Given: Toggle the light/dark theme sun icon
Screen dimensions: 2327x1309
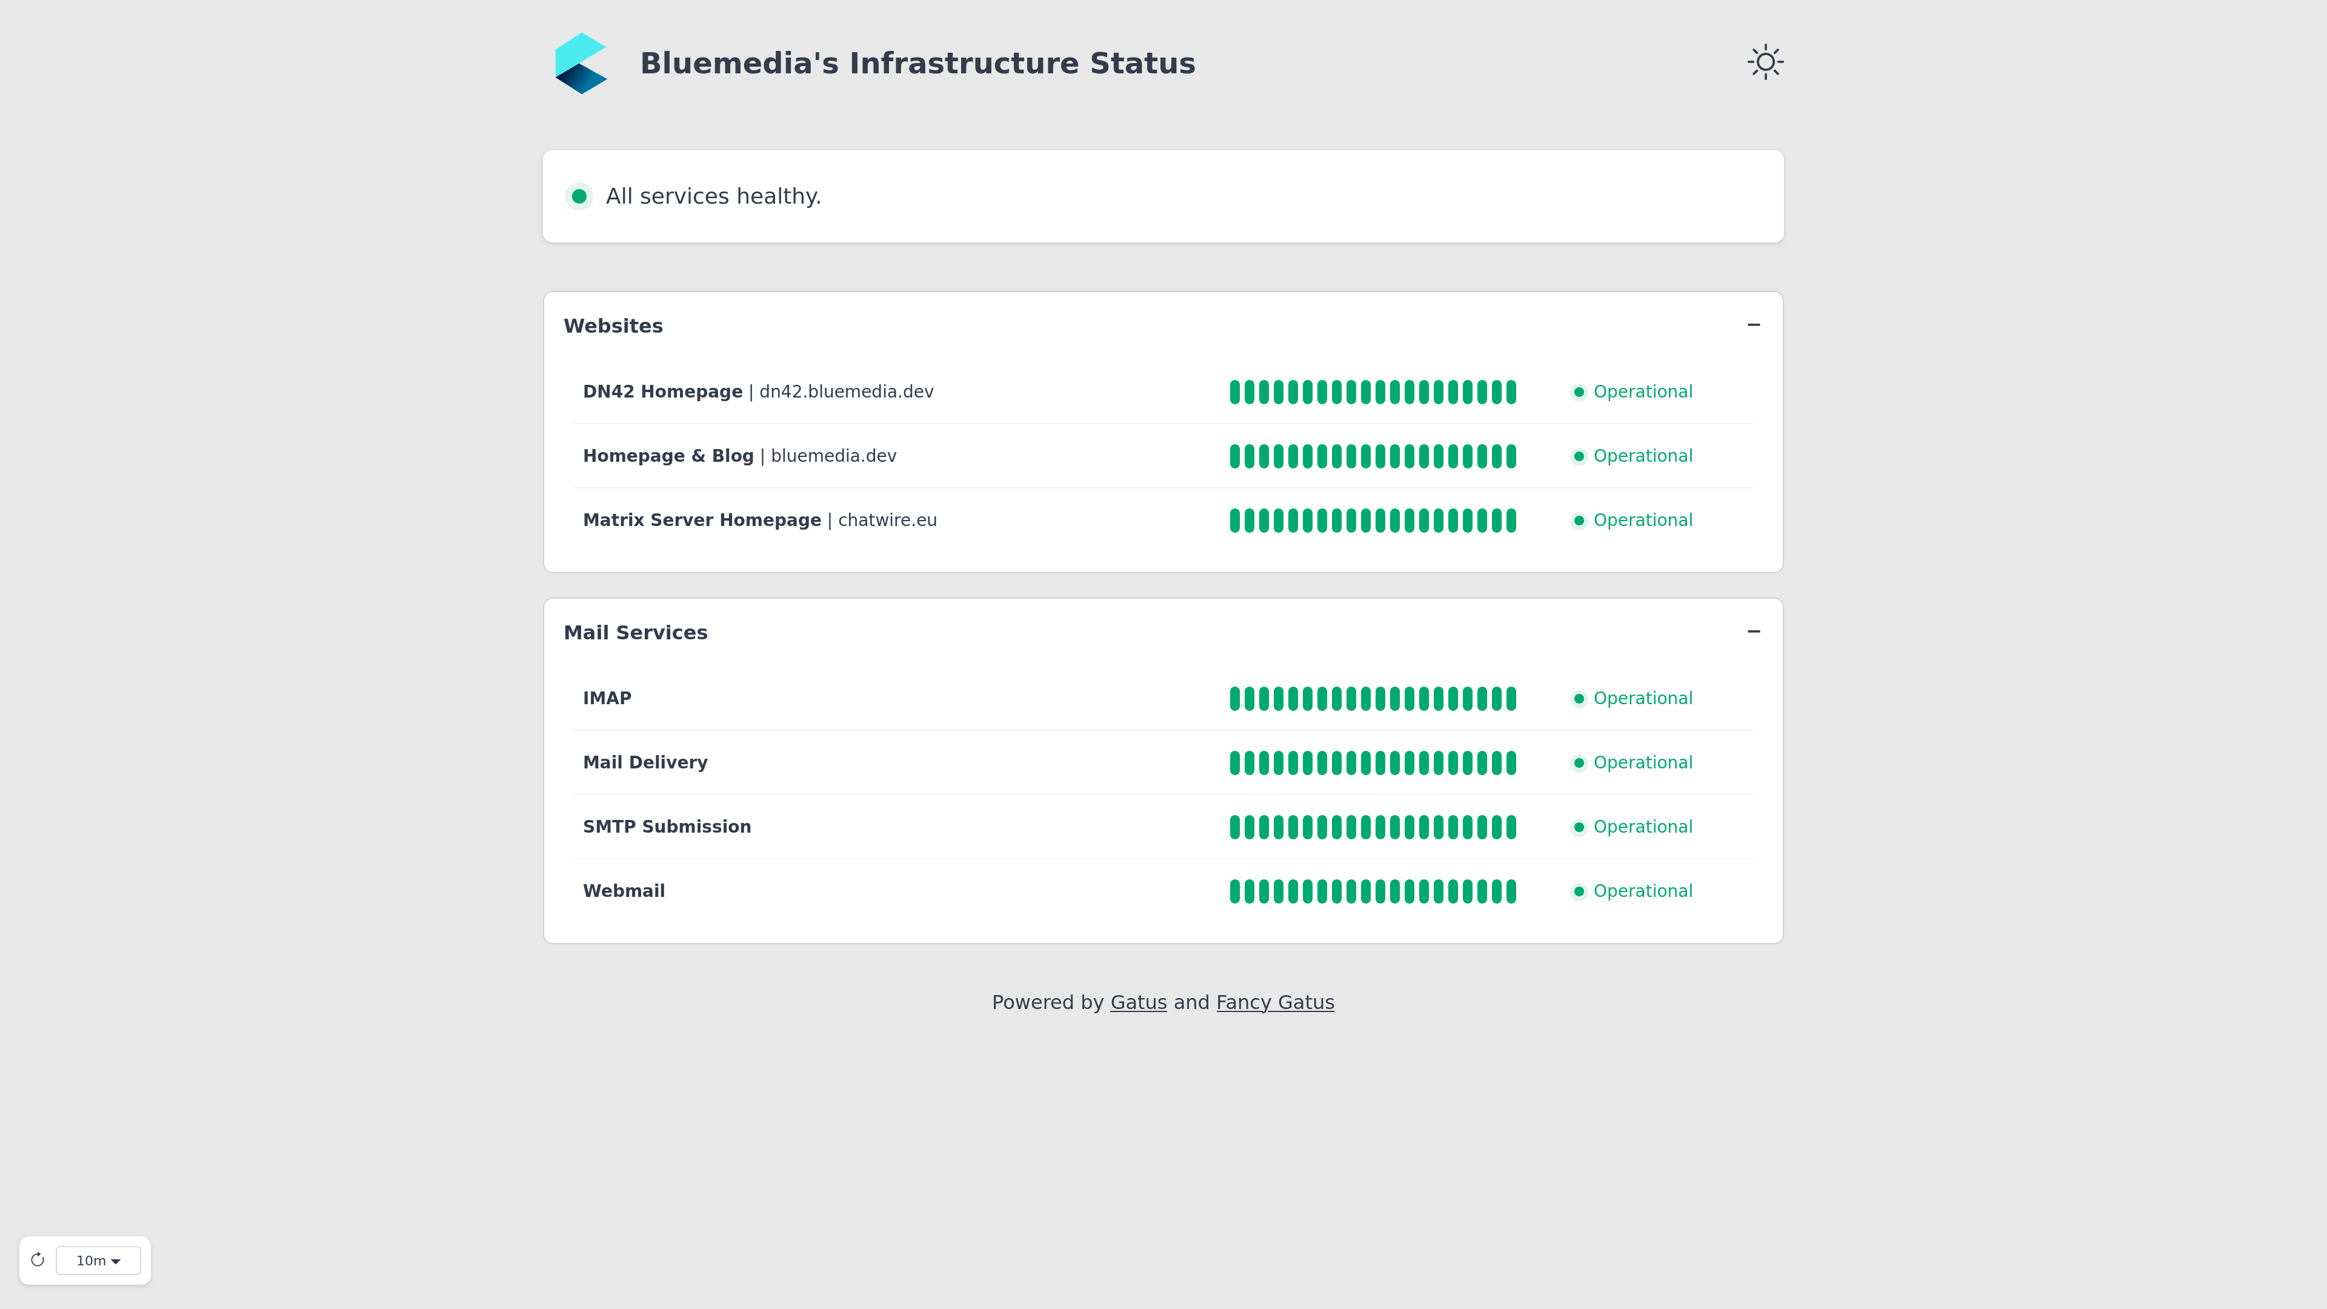Looking at the screenshot, I should pos(1765,62).
